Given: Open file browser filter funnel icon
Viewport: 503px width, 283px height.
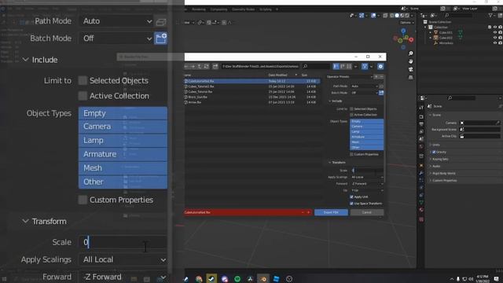Looking at the screenshot, I should coord(365,66).
